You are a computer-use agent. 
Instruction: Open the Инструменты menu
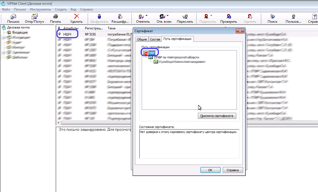click(40, 9)
